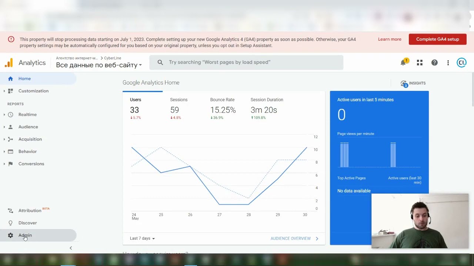This screenshot has height=266, width=474.
Task: Expand the Behavior reports arrow
Action: pos(4,151)
